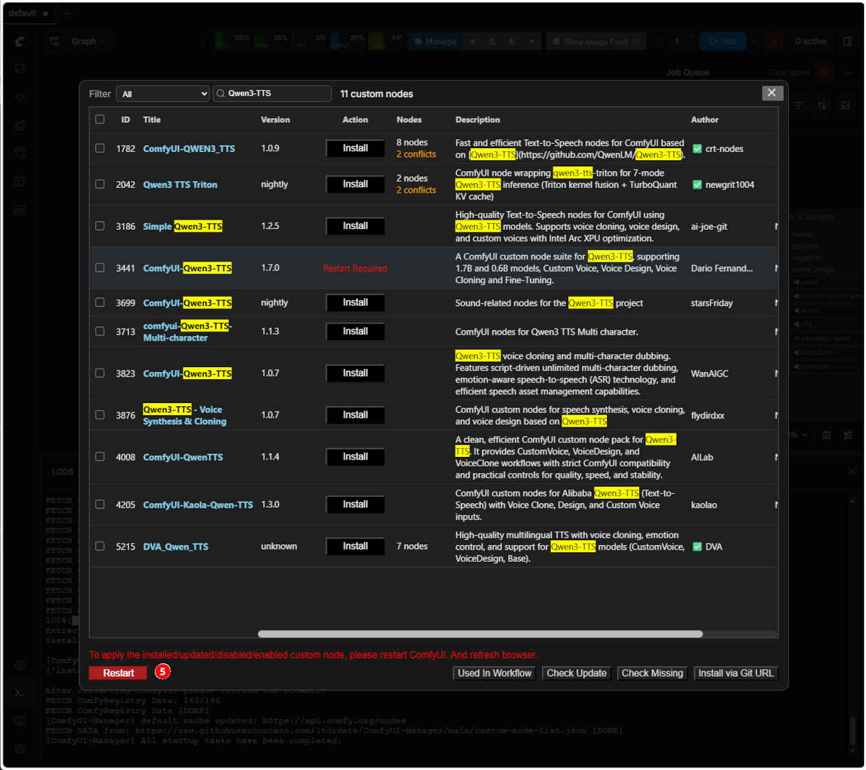Click the blue Run button

point(723,41)
